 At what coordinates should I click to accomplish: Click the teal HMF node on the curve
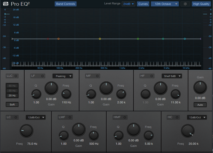tap(163, 39)
